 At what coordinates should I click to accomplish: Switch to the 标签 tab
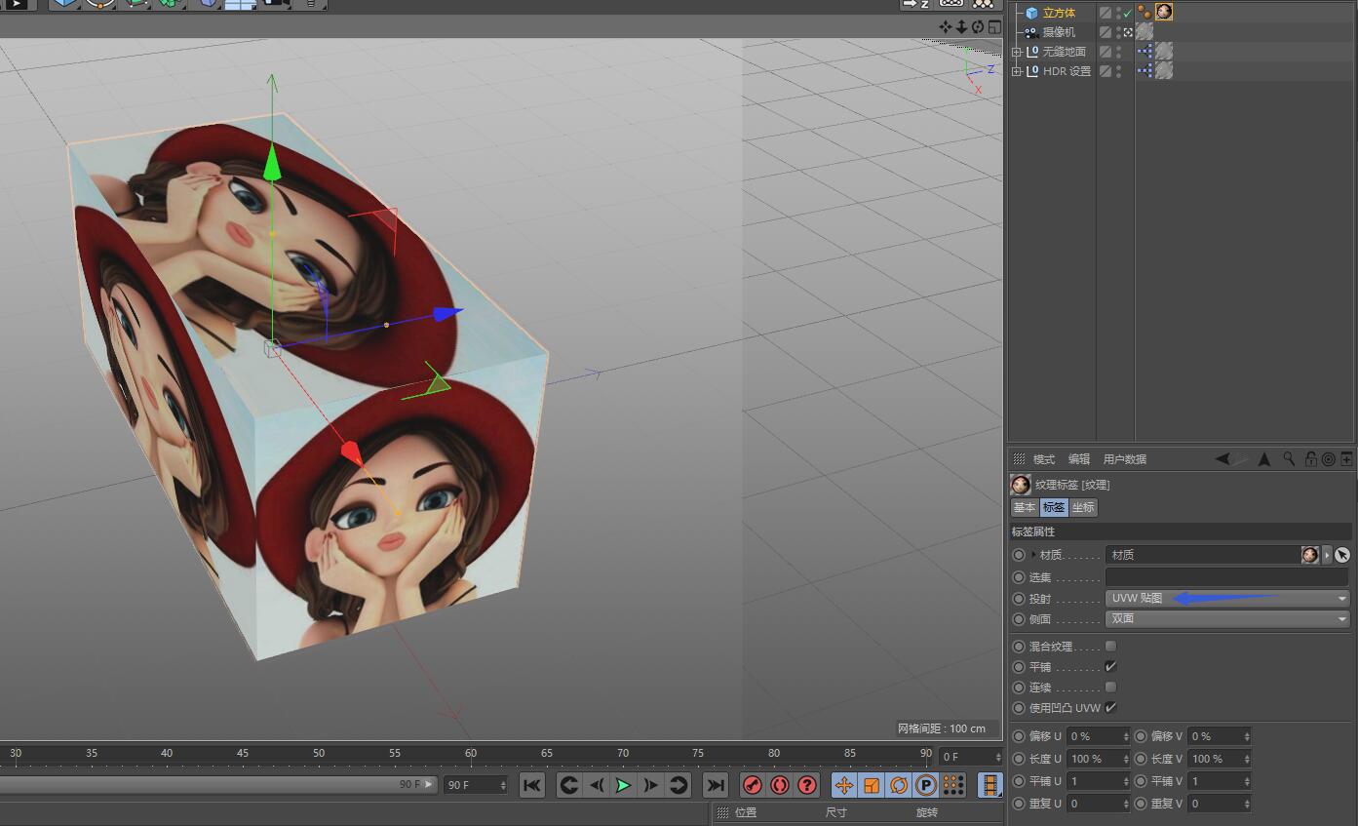pyautogui.click(x=1054, y=507)
